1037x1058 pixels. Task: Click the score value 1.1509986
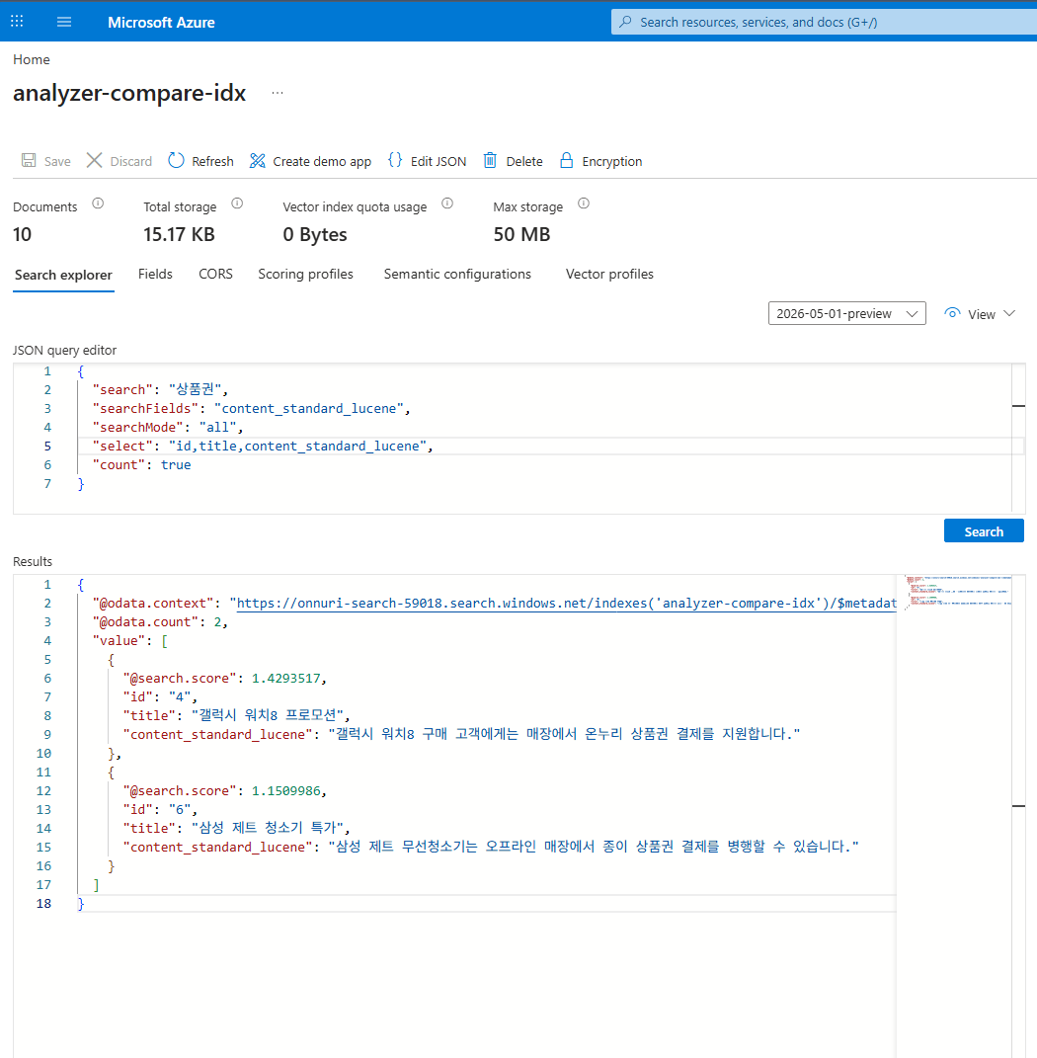tap(286, 791)
